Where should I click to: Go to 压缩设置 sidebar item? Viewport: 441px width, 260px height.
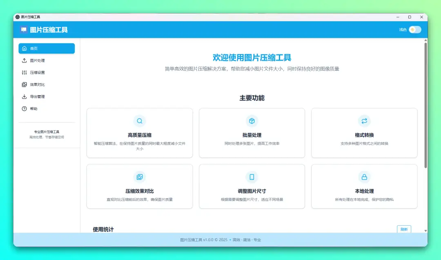tap(37, 73)
